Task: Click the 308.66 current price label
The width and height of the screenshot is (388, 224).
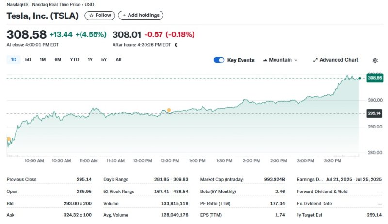Action: 374,78
